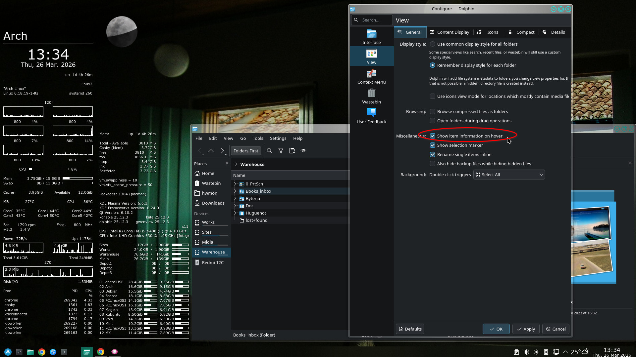The image size is (636, 357).
Task: Enable Browse compressed files as folders
Action: point(433,111)
